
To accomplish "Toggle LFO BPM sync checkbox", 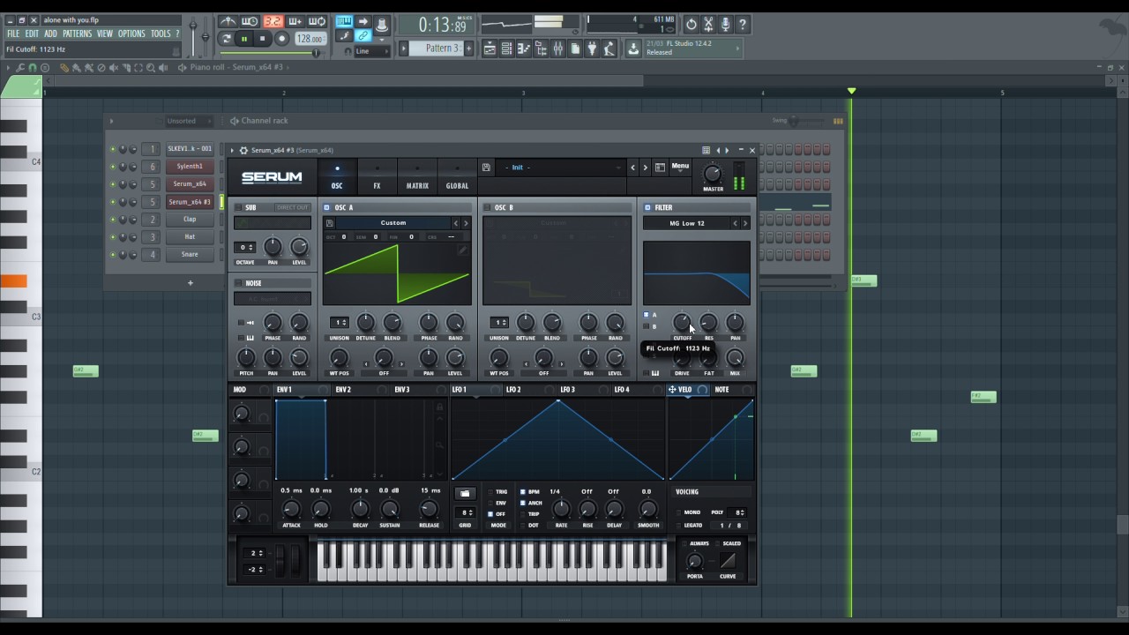I will (x=523, y=491).
